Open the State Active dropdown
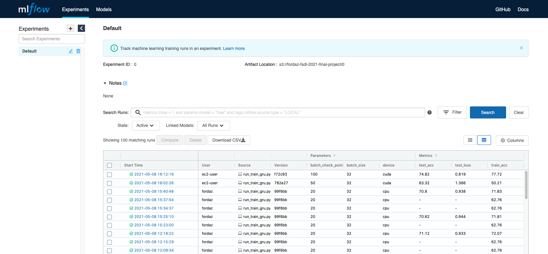Screen dimensions: 548x254 point(146,126)
